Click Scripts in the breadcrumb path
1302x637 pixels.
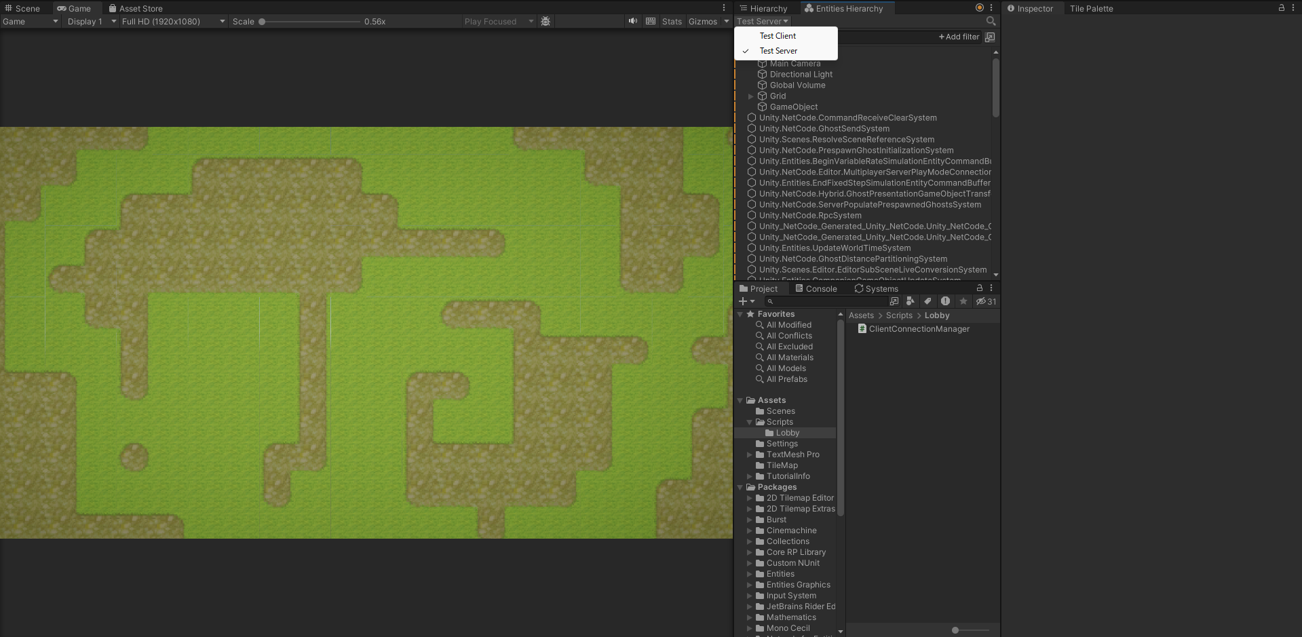coord(899,315)
